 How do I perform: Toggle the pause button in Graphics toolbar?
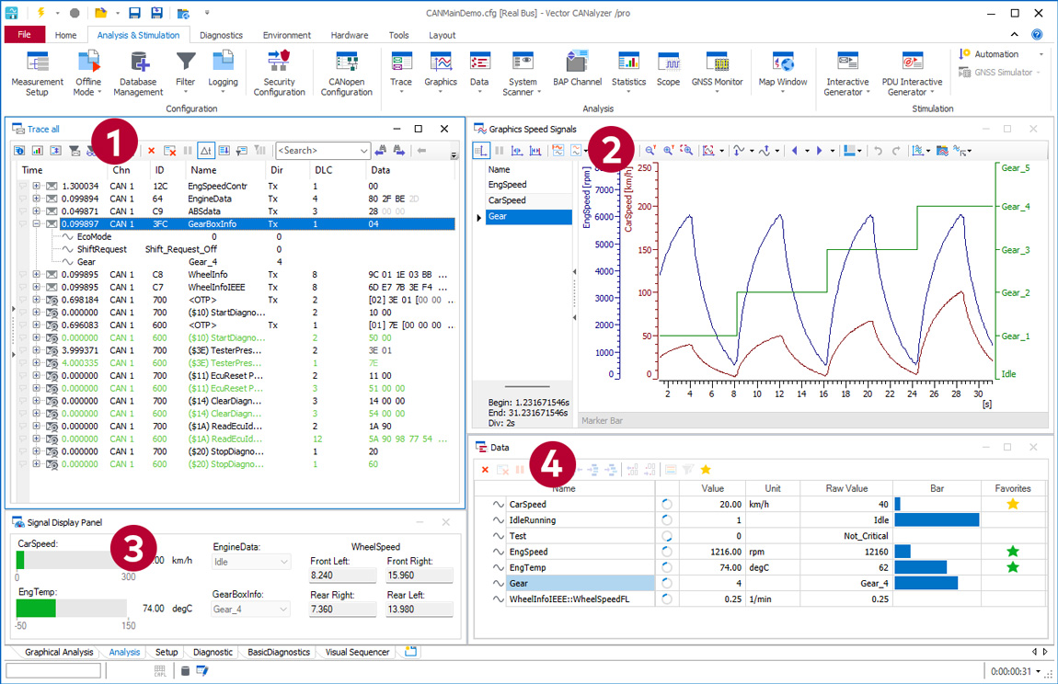tap(500, 151)
